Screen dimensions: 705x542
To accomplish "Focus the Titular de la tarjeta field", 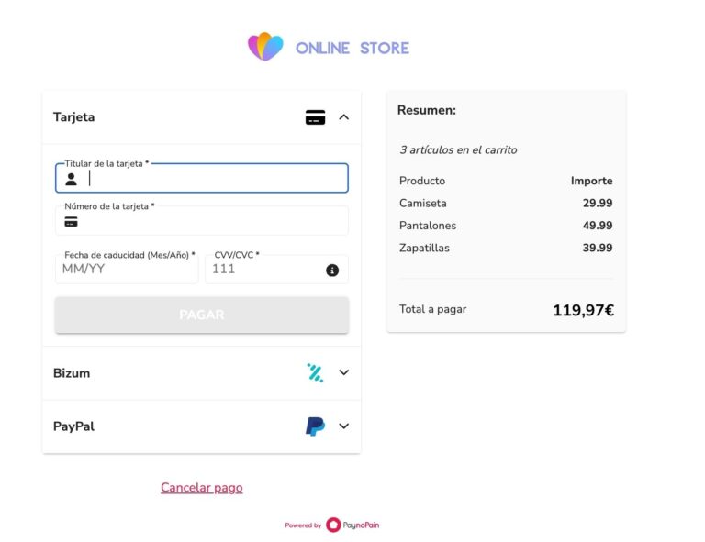I will [211, 179].
